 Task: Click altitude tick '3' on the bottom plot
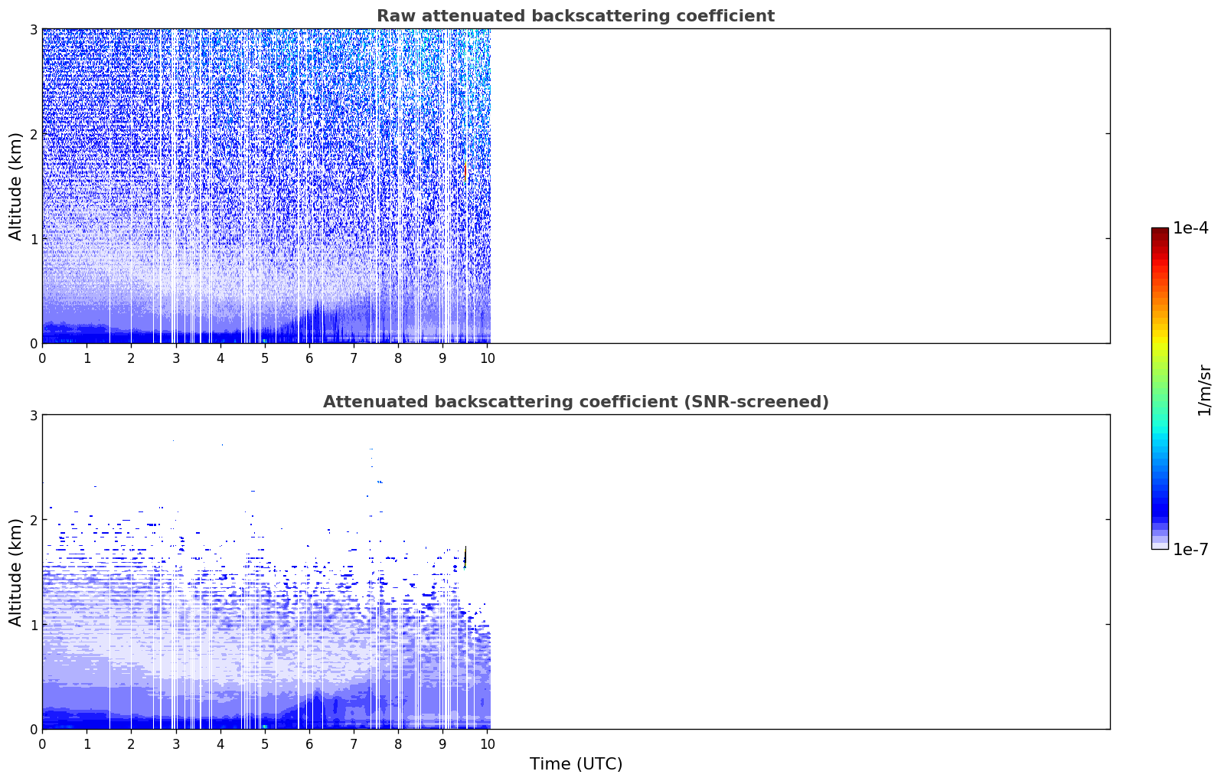[x=33, y=415]
